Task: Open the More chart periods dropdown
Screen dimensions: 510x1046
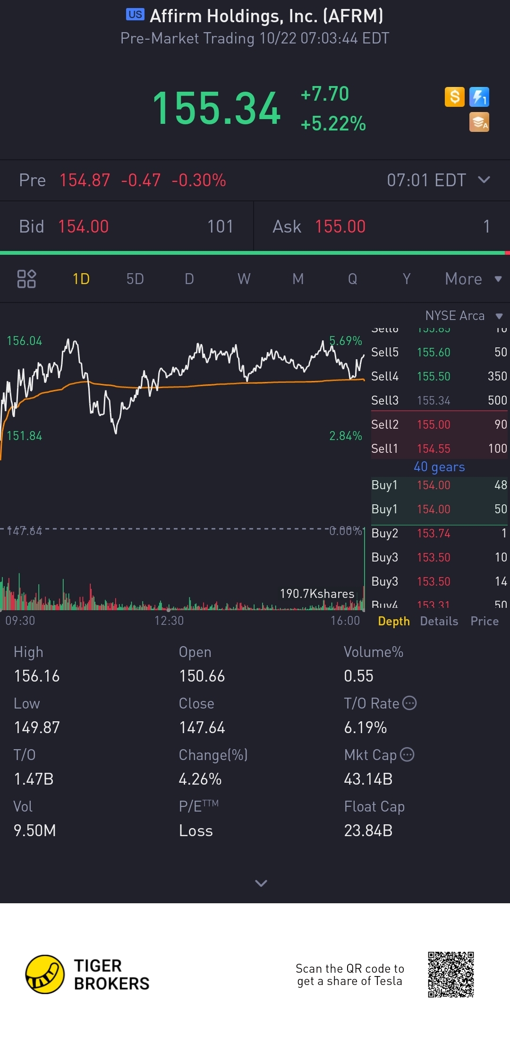Action: tap(473, 279)
